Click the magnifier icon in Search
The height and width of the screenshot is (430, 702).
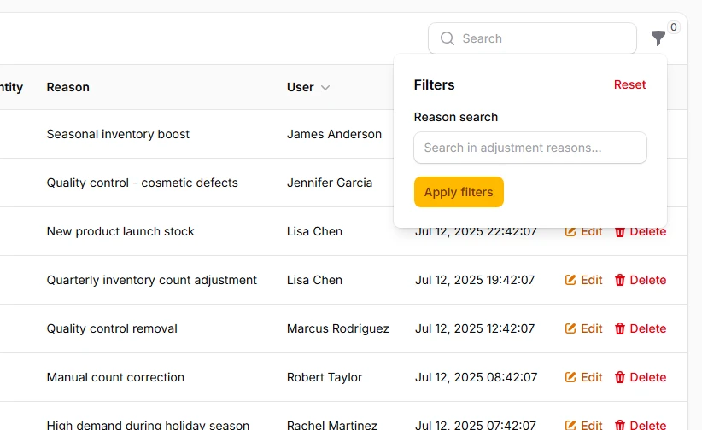tap(448, 38)
